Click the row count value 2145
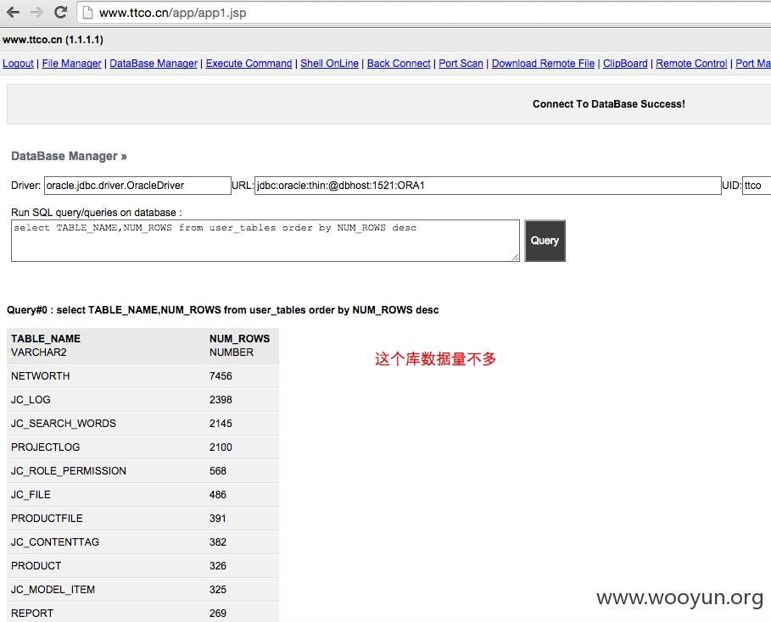 [x=221, y=423]
